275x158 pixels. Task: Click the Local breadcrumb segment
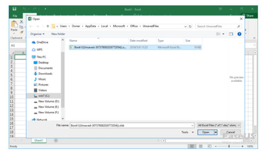(104, 26)
